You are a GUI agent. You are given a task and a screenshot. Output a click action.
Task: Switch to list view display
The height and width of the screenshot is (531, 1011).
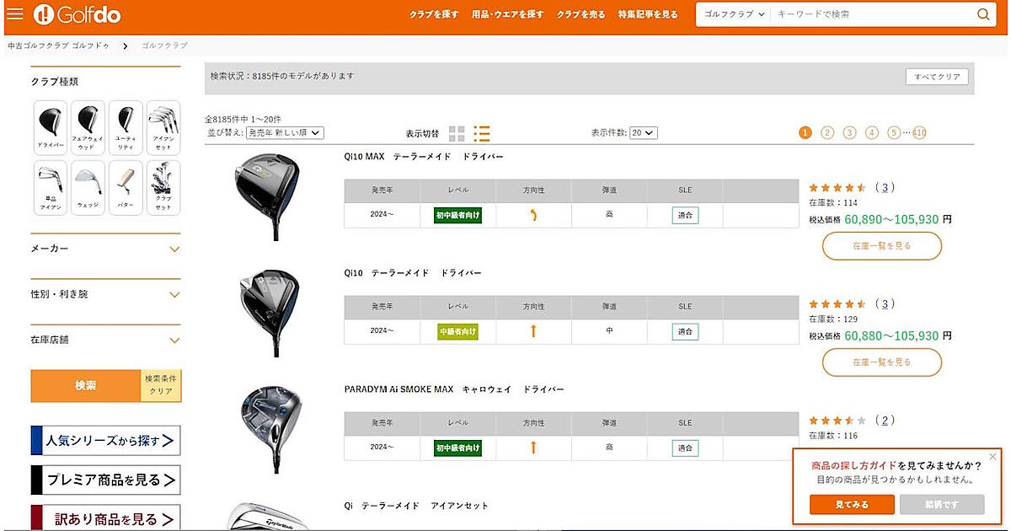click(x=482, y=133)
